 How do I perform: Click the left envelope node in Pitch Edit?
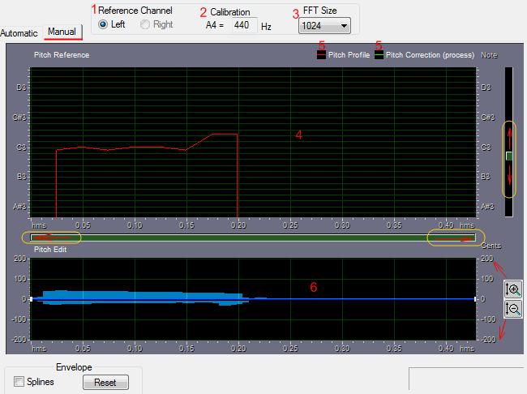tap(31, 299)
